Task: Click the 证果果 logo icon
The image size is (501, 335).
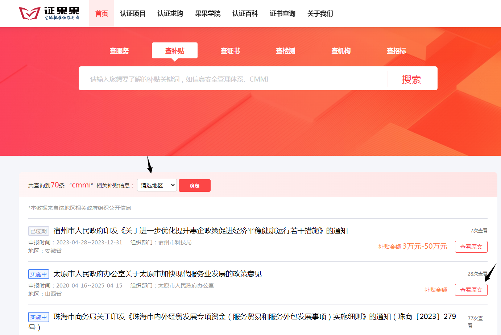Action: point(30,13)
